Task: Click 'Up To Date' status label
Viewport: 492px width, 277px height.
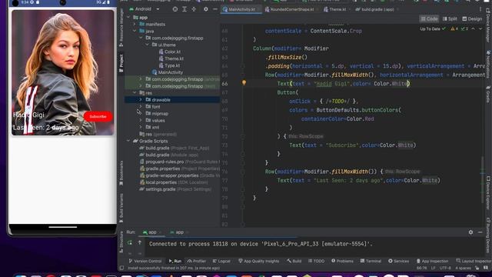Action: (x=430, y=29)
